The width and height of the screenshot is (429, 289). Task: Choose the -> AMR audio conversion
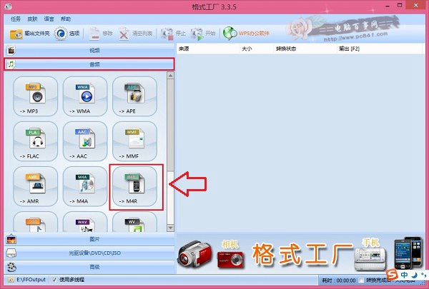[36, 186]
